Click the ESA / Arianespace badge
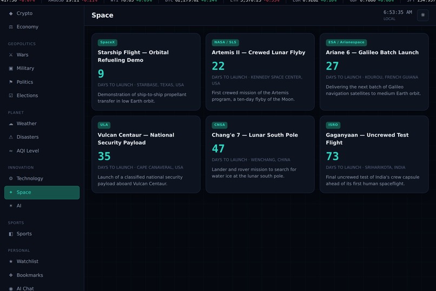 [346, 42]
